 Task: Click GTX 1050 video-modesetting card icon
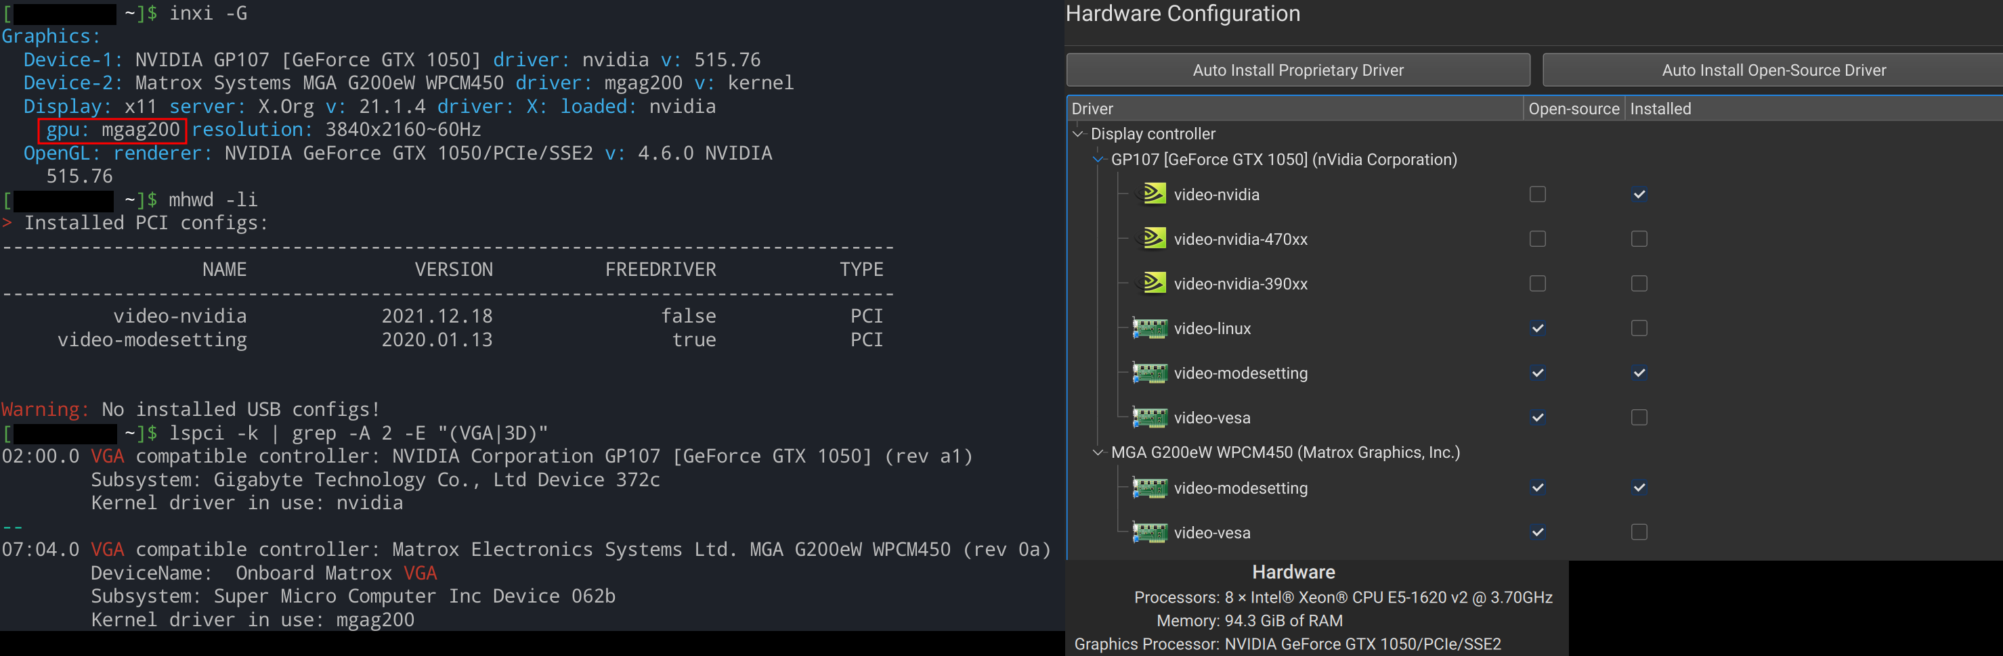[x=1149, y=373]
